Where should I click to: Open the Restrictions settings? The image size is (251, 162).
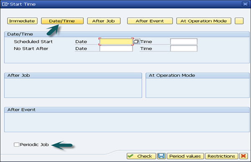click(222, 156)
